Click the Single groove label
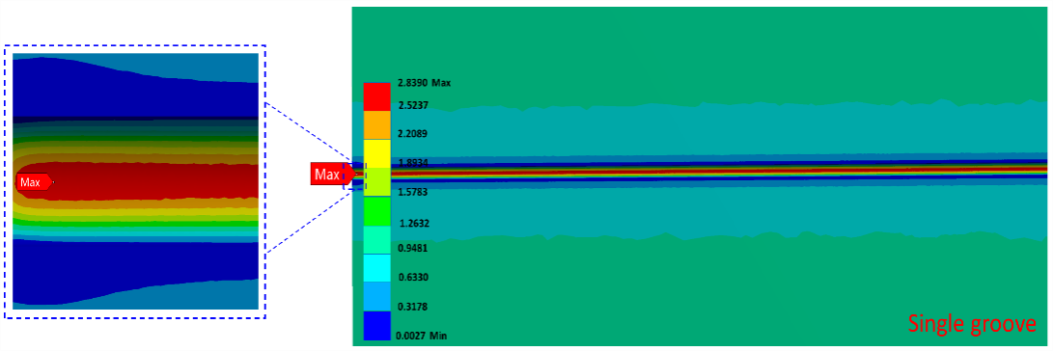1053x351 pixels. [972, 324]
